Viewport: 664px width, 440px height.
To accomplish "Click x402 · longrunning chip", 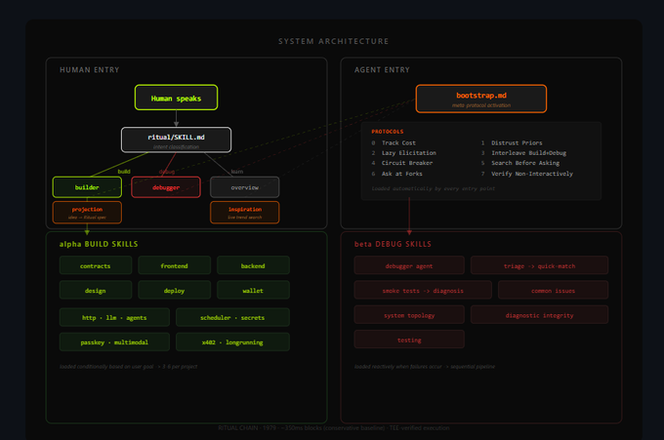I will coord(232,341).
